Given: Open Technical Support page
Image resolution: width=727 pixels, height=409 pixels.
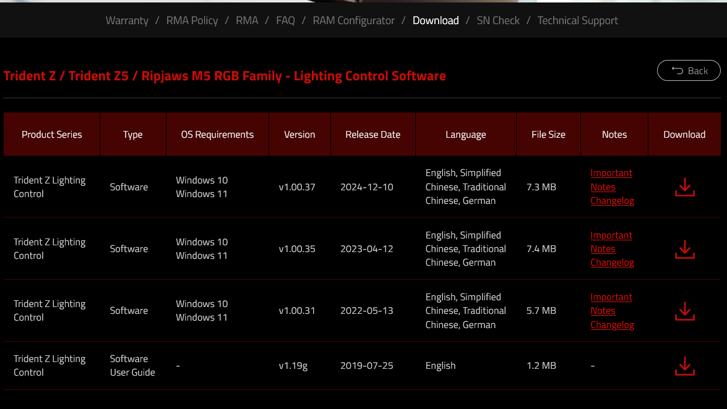Looking at the screenshot, I should pyautogui.click(x=577, y=20).
